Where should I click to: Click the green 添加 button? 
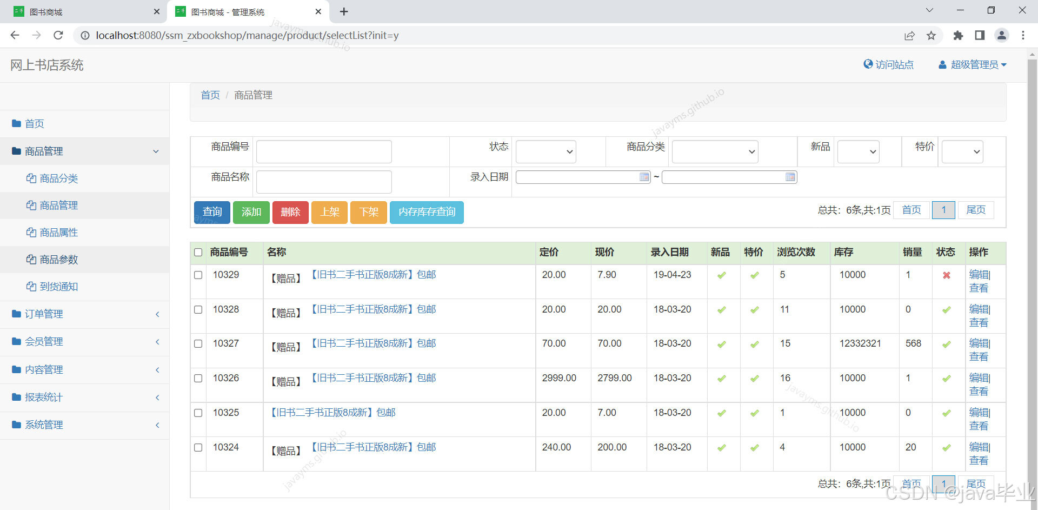(251, 212)
